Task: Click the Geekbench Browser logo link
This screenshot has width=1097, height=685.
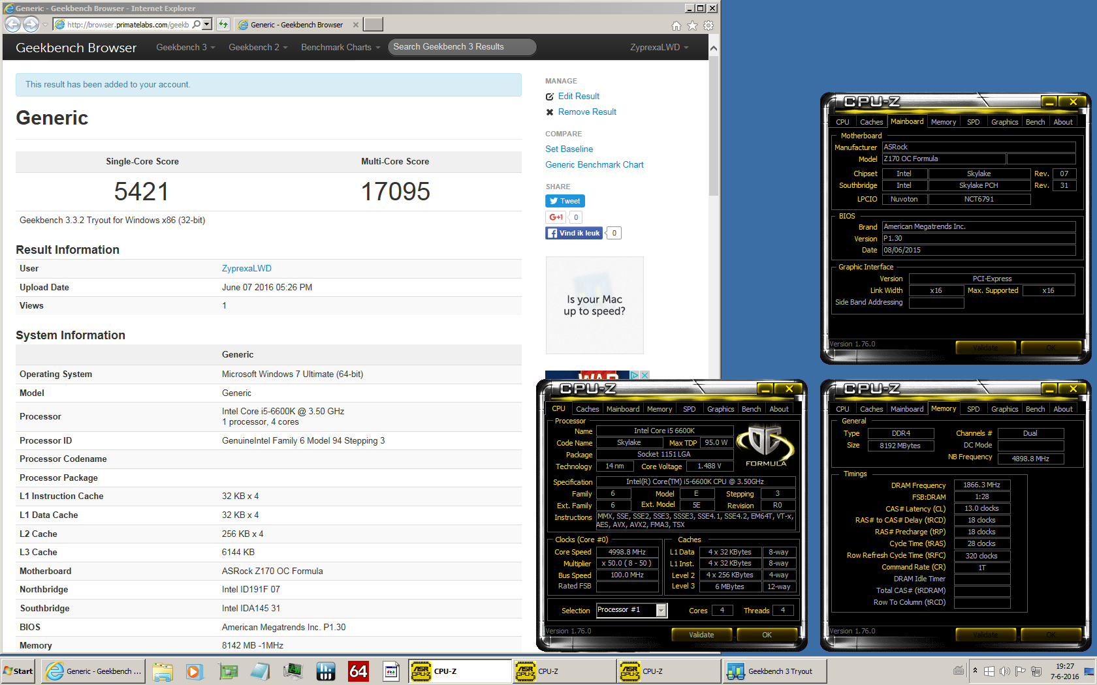Action: (76, 48)
